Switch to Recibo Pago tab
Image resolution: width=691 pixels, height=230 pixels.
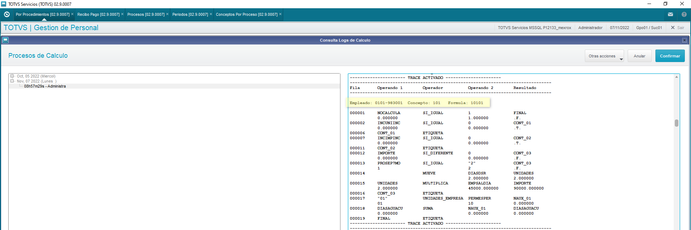(x=98, y=14)
